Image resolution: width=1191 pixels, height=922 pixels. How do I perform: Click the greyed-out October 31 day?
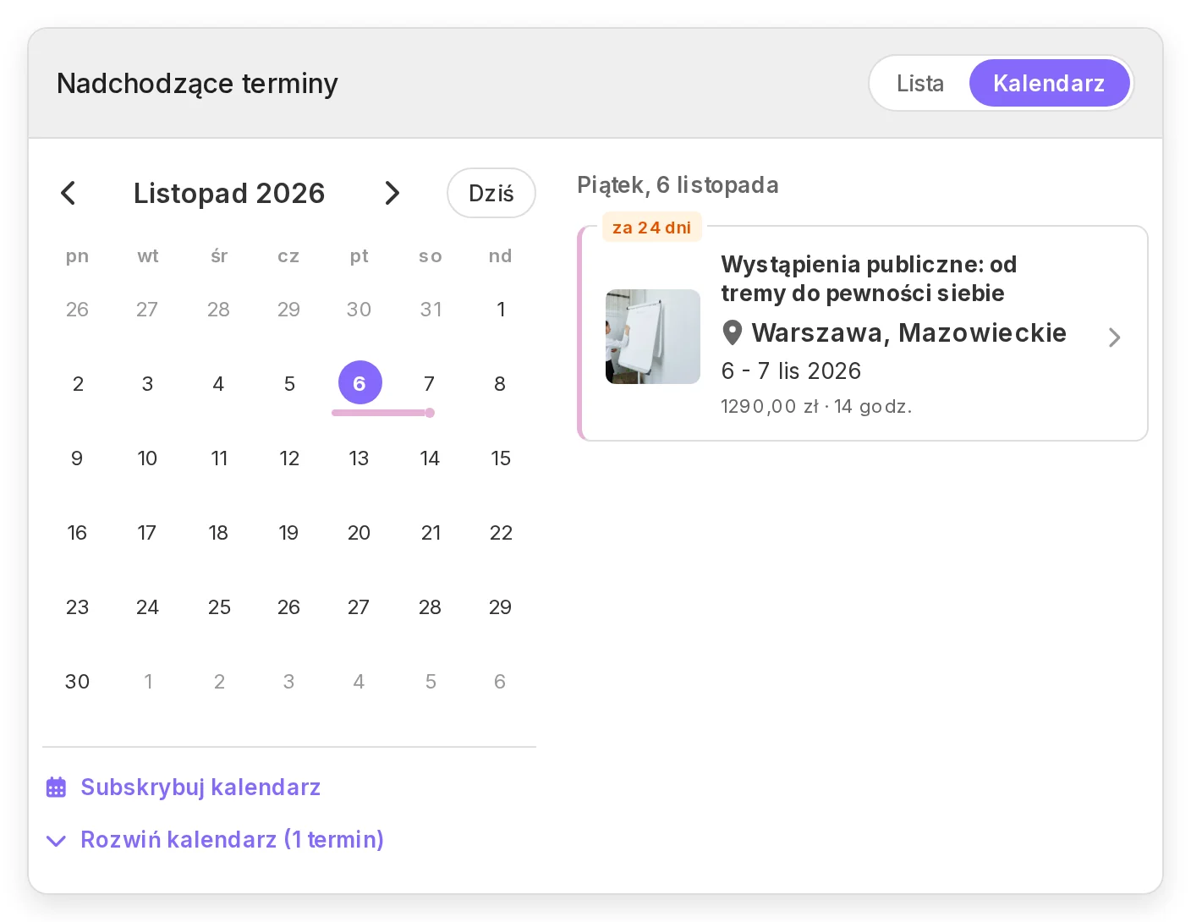[431, 310]
